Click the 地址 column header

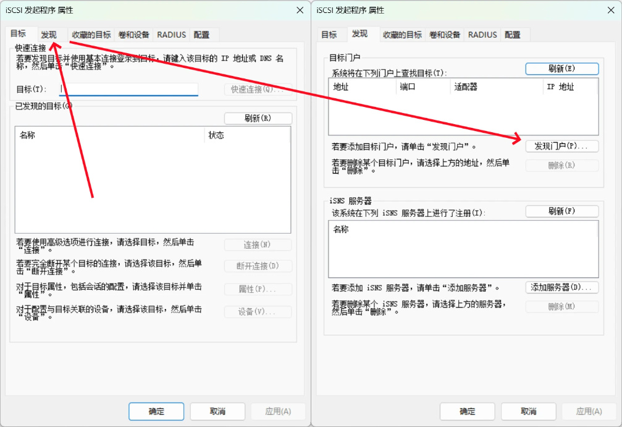(362, 87)
